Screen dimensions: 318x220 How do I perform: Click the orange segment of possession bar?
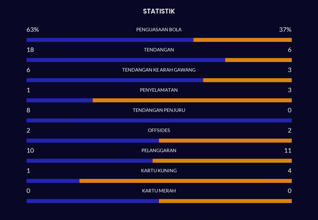pos(242,40)
